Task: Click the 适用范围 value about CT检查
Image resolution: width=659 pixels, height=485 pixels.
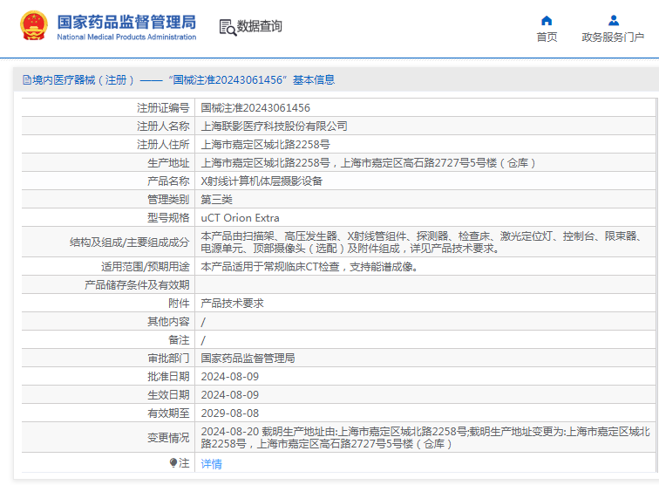Action: click(x=309, y=267)
